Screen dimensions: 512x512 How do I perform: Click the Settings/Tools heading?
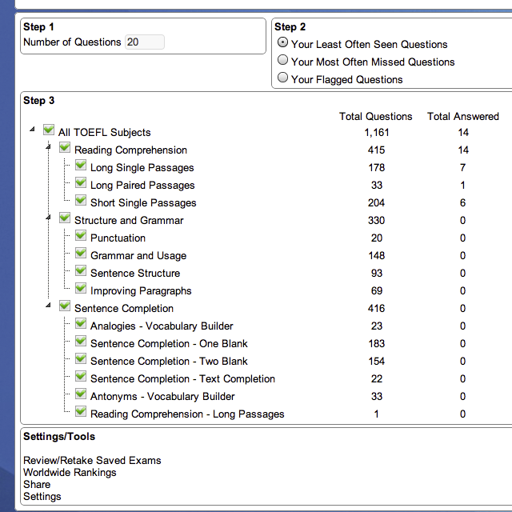[59, 437]
